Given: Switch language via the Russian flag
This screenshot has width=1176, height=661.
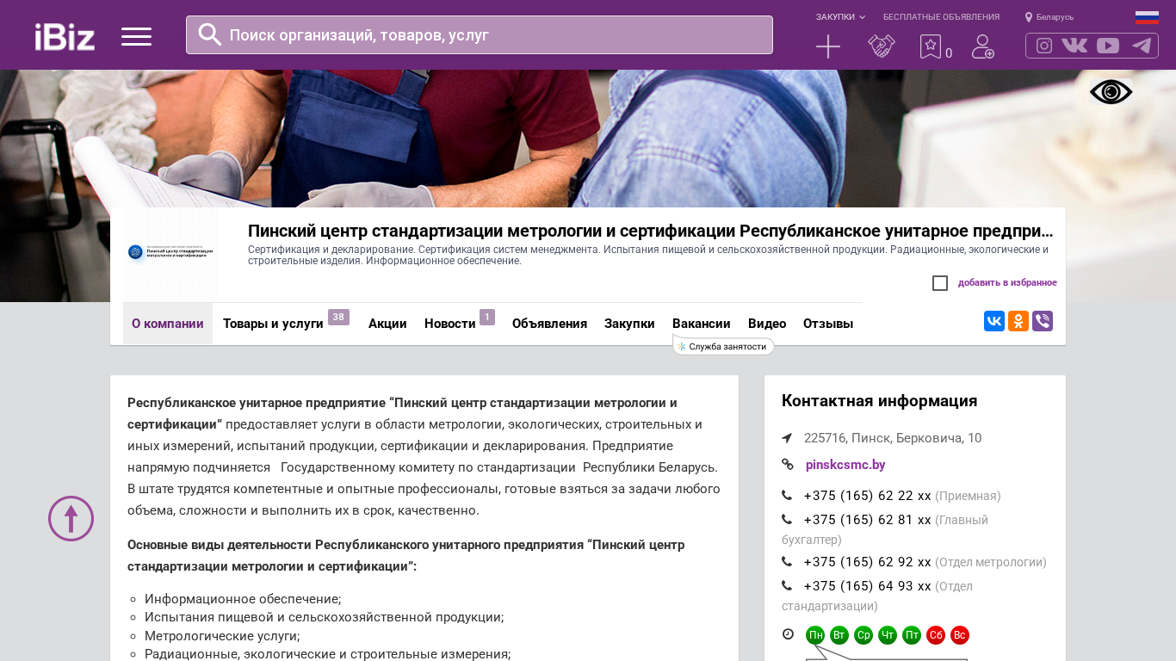Looking at the screenshot, I should pos(1147,16).
